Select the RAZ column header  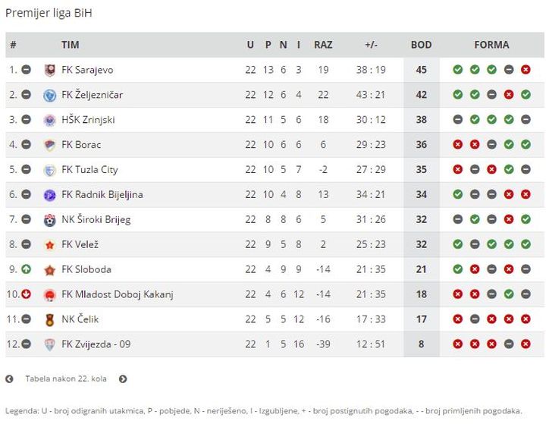point(323,45)
